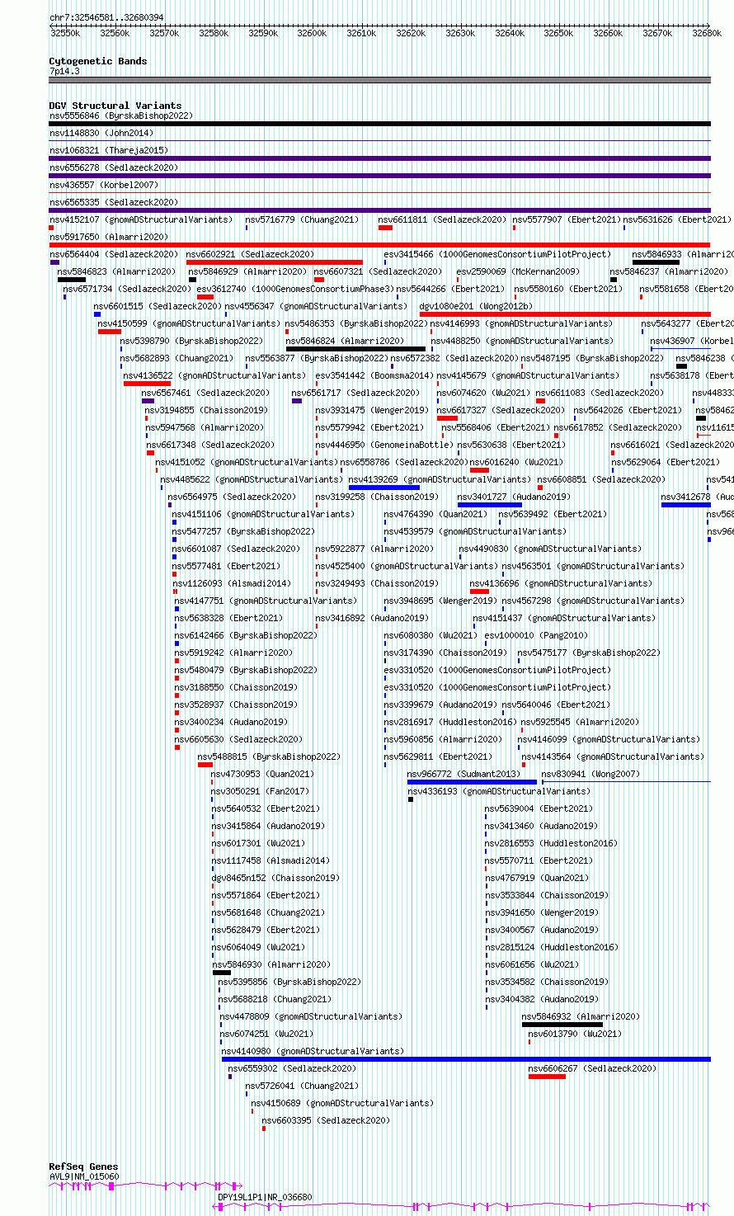Select the blue bar under nsv966772 (Sudmant2013)
Image resolution: width=734 pixels, height=1216 pixels.
tap(472, 782)
